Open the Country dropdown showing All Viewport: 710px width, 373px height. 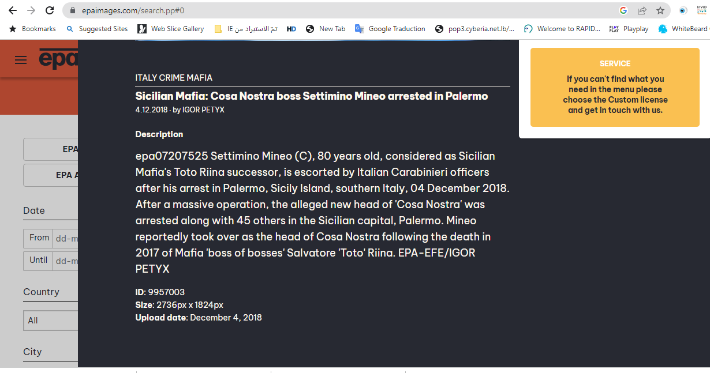pyautogui.click(x=52, y=321)
